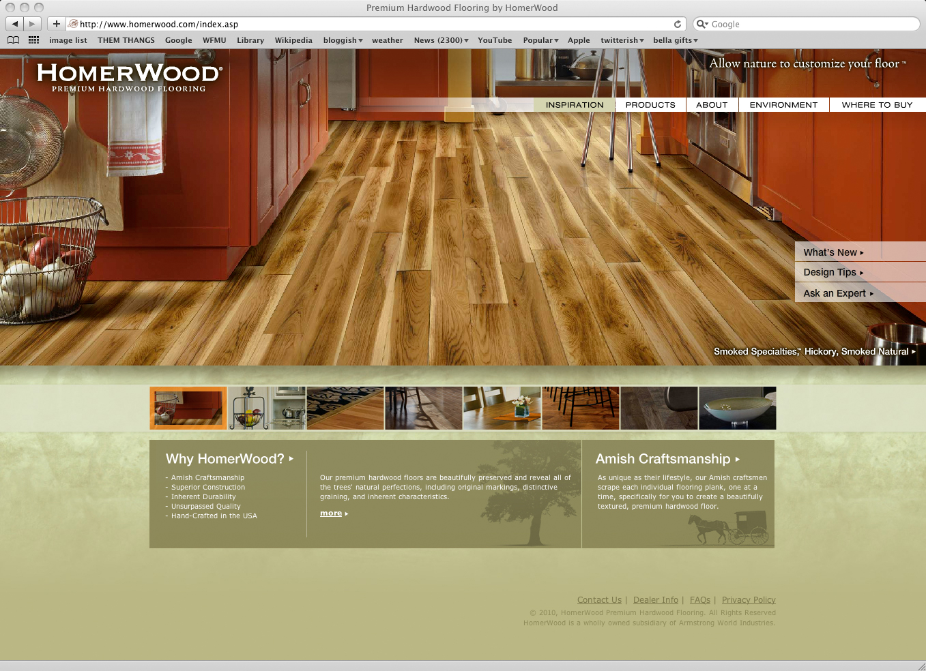This screenshot has height=671, width=926.
Task: Open the YouTube bookmark
Action: (495, 40)
